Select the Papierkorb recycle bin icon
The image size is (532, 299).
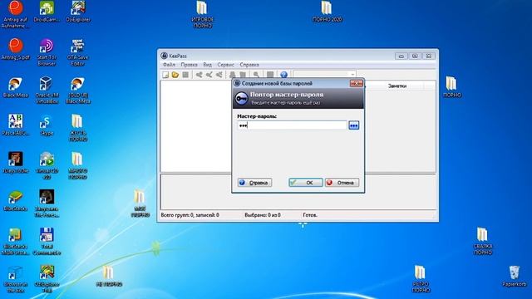coord(515,277)
